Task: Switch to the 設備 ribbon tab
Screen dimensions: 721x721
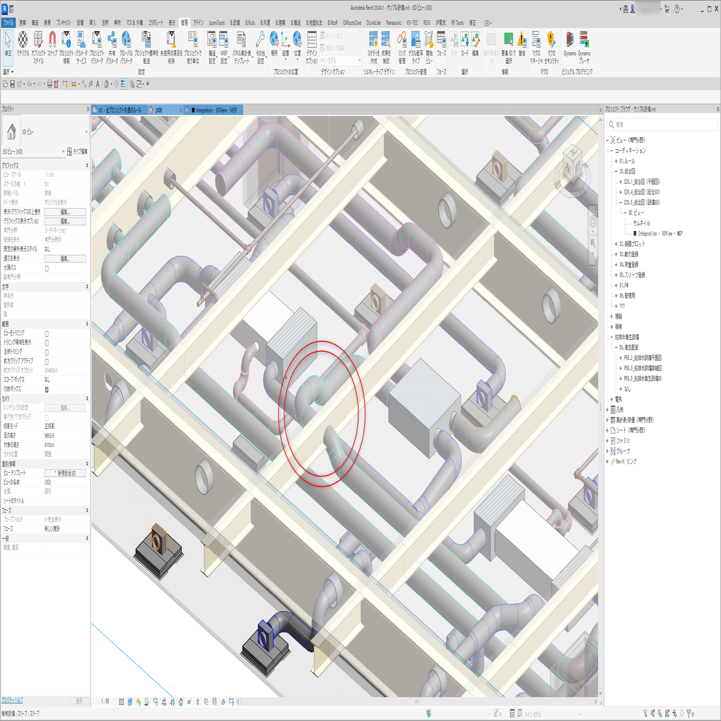Action: [80, 23]
